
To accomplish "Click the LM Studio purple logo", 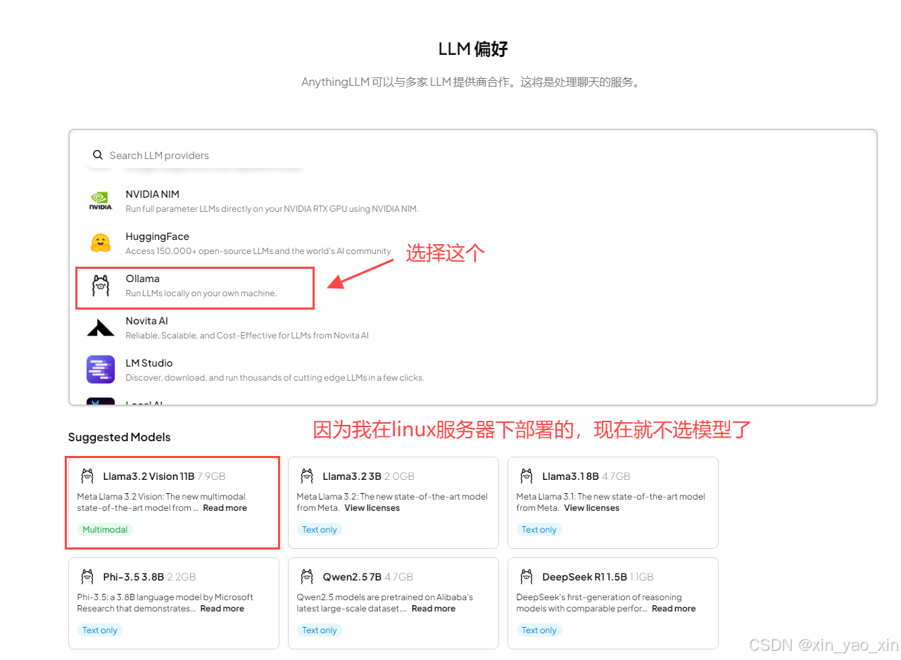I will (101, 369).
